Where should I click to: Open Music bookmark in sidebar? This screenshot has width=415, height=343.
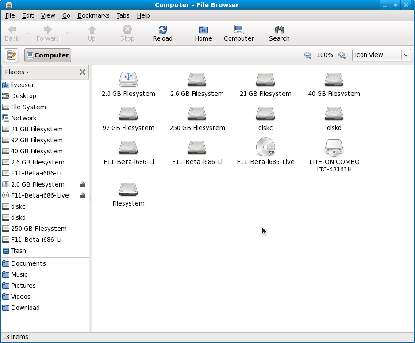45,274
